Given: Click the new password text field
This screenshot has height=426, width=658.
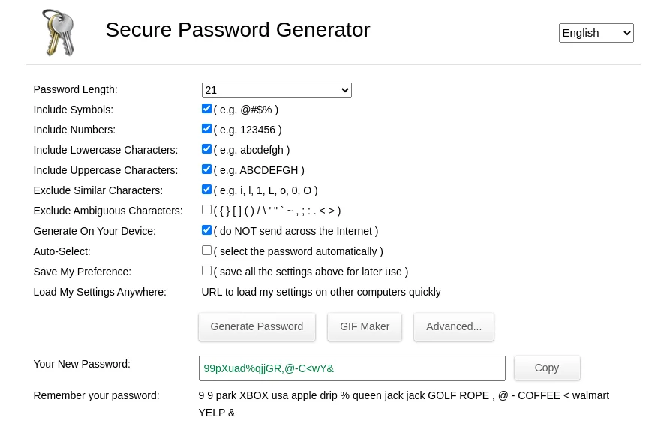Looking at the screenshot, I should pyautogui.click(x=351, y=368).
